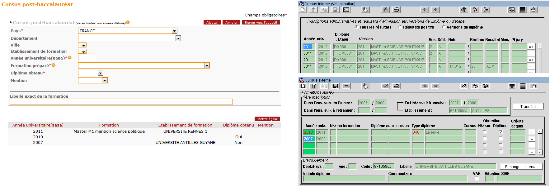Click the scroll up arrow in Cursus interne list

[x=540, y=46]
